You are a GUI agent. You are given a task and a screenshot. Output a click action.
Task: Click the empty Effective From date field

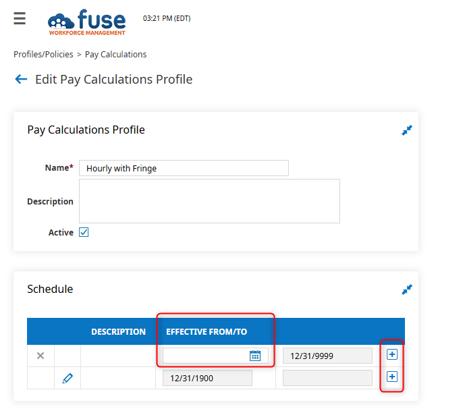click(205, 356)
